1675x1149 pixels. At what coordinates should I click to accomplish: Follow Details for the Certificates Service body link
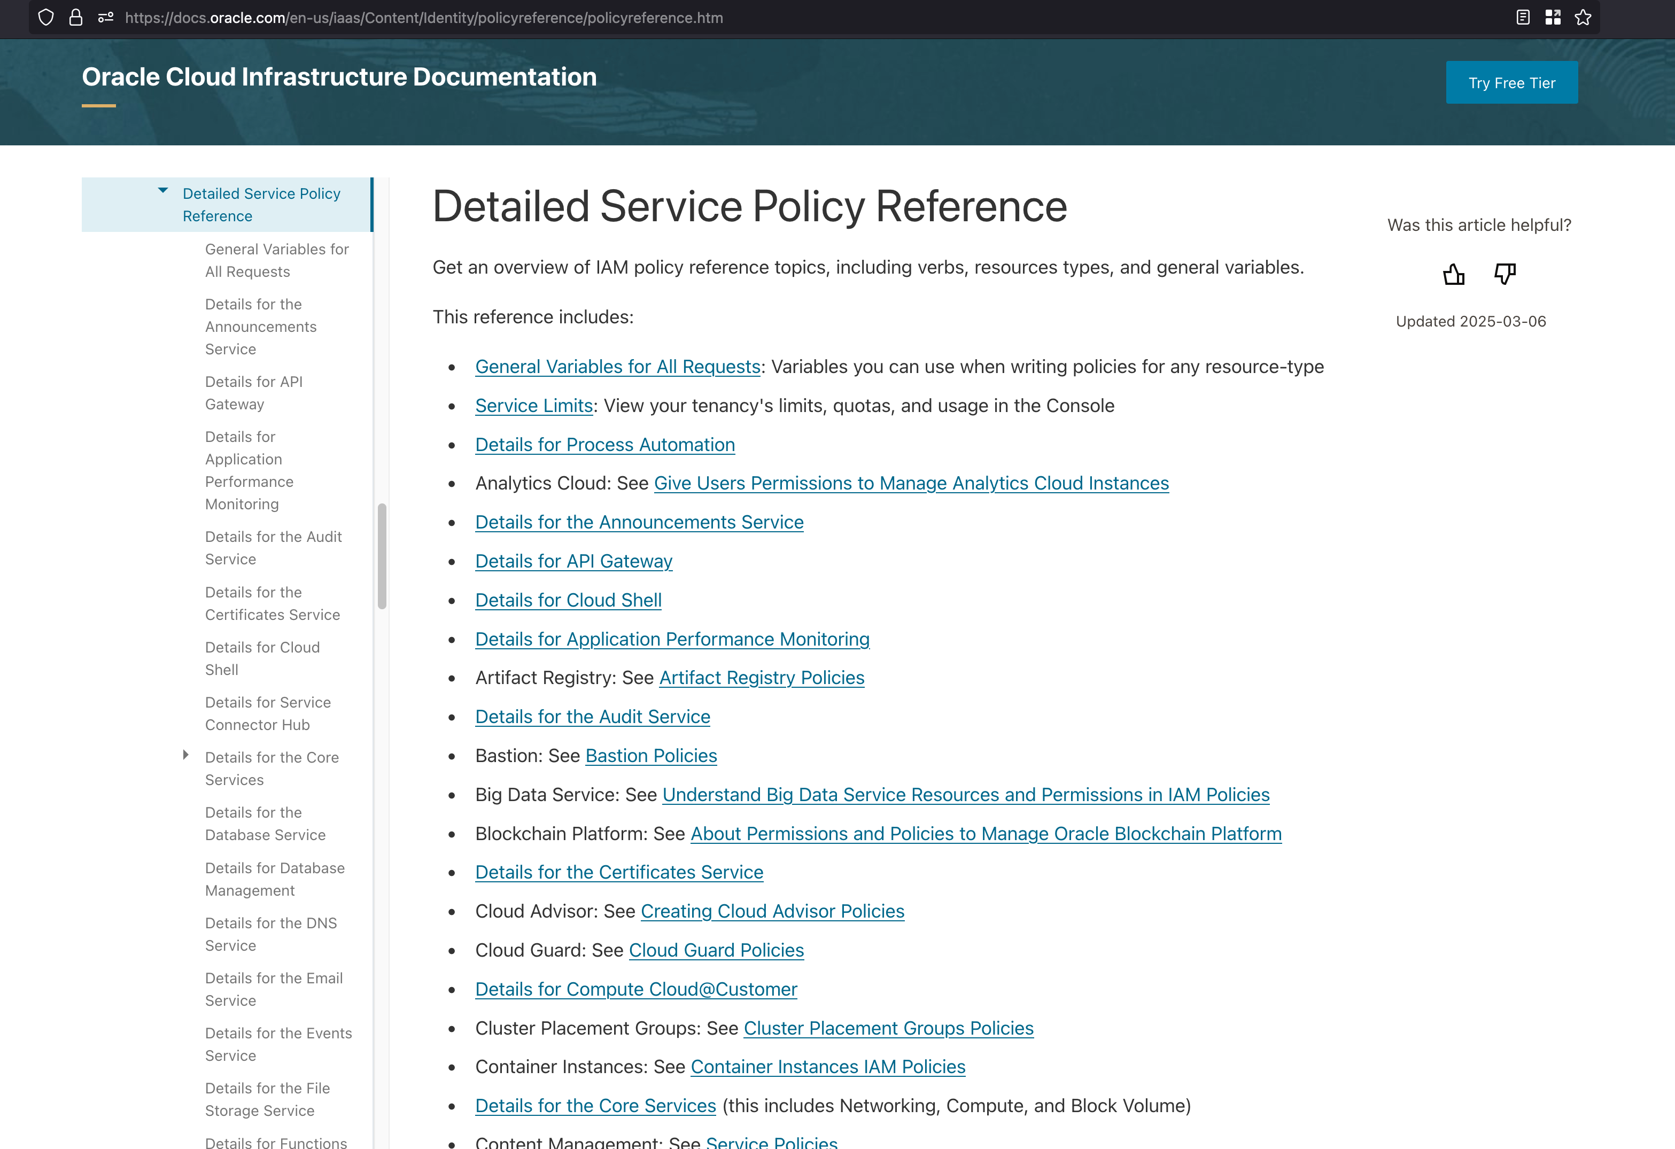pyautogui.click(x=619, y=872)
